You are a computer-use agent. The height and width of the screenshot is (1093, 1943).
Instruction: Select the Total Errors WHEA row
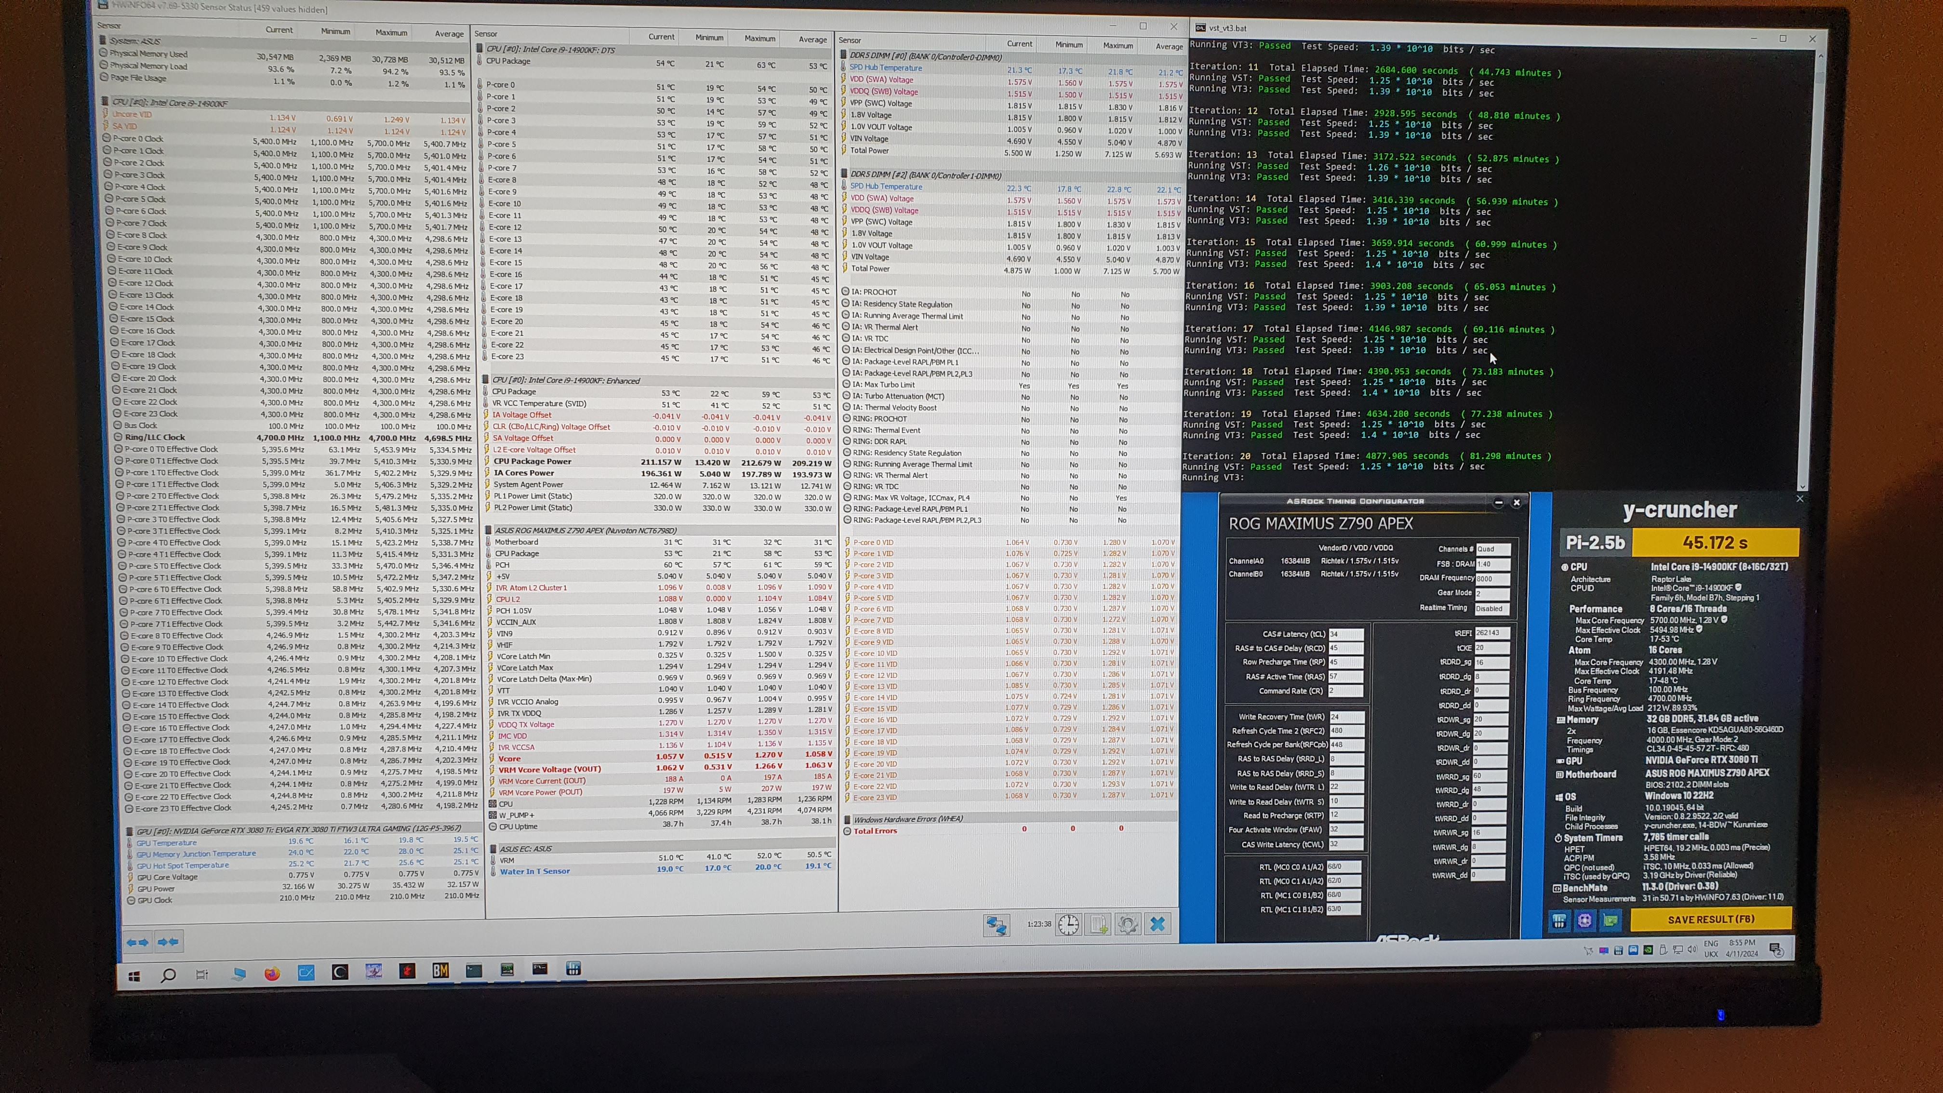(1011, 830)
